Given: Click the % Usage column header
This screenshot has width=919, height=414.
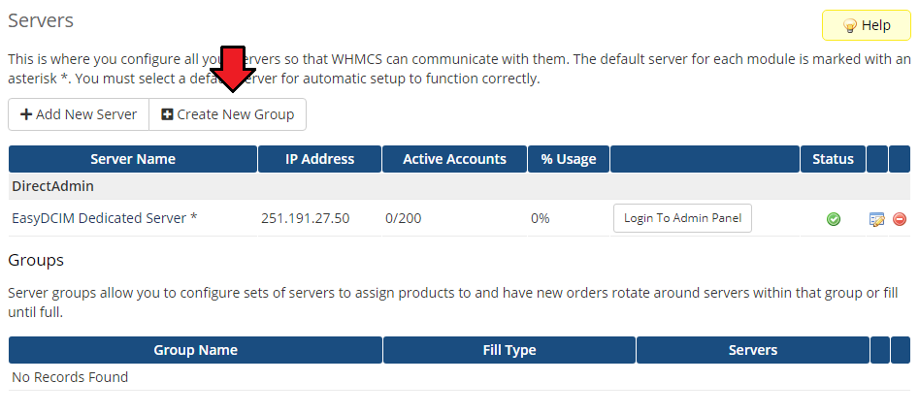Looking at the screenshot, I should point(569,159).
